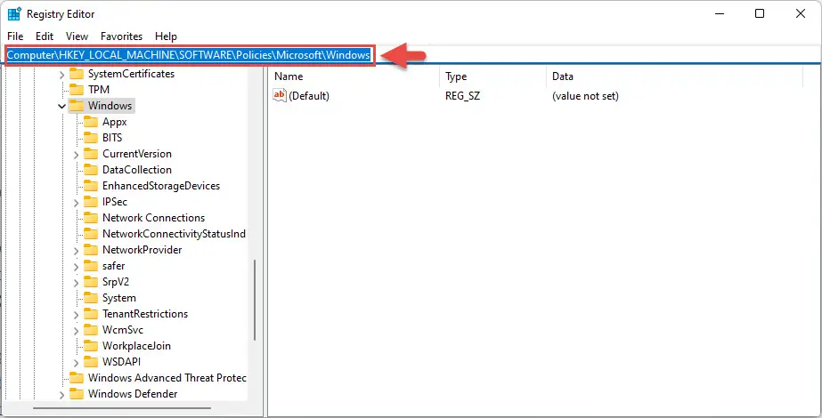The width and height of the screenshot is (822, 418).
Task: Expand the SystemCertificates key
Action: click(x=61, y=75)
